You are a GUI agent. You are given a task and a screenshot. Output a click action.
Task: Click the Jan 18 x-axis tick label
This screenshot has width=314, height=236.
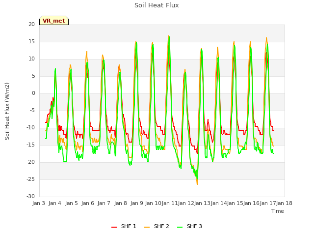285,203
